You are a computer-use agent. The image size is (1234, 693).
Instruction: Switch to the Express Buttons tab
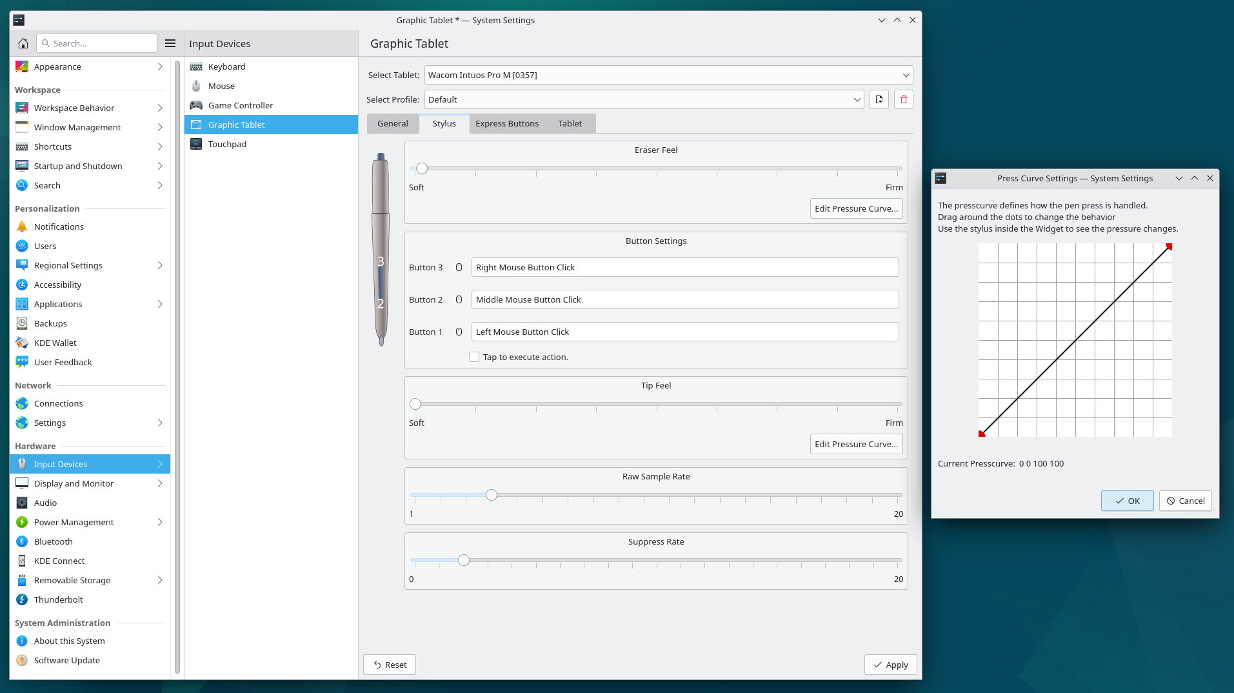click(507, 123)
